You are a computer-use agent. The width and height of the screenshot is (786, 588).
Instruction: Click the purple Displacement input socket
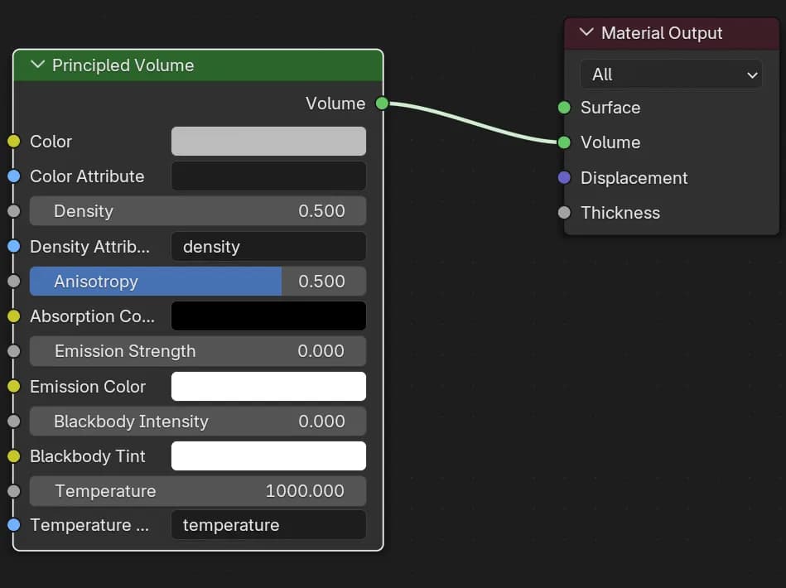tap(564, 178)
